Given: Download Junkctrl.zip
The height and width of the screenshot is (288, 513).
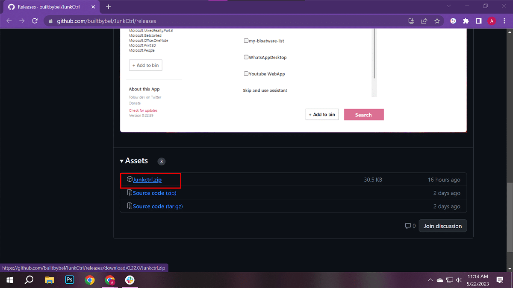Looking at the screenshot, I should click(147, 180).
